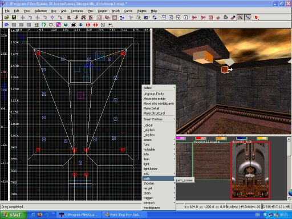Image resolution: width=292 pixels, height=219 pixels.
Task: Open the Plugins menu
Action: click(x=141, y=11)
